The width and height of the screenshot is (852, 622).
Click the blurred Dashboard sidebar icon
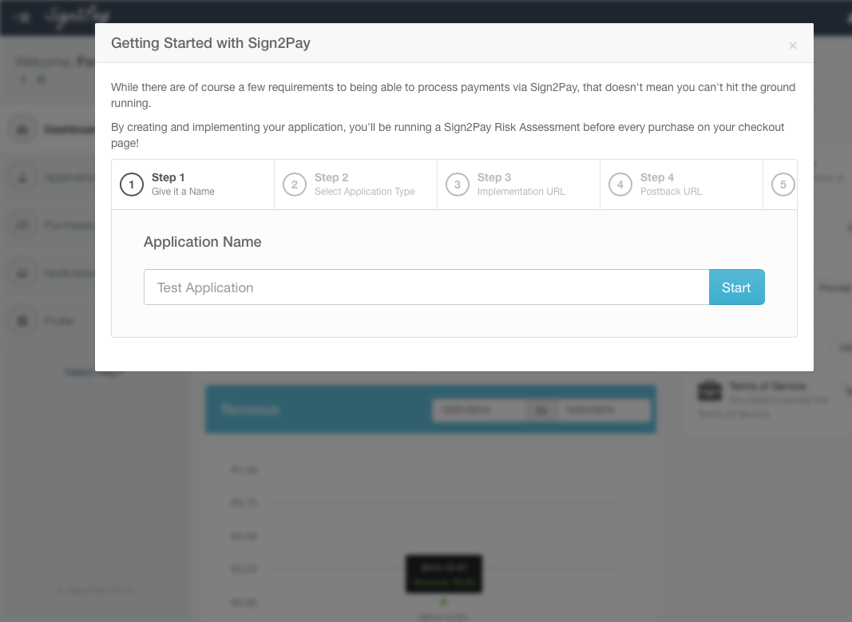pyautogui.click(x=22, y=130)
